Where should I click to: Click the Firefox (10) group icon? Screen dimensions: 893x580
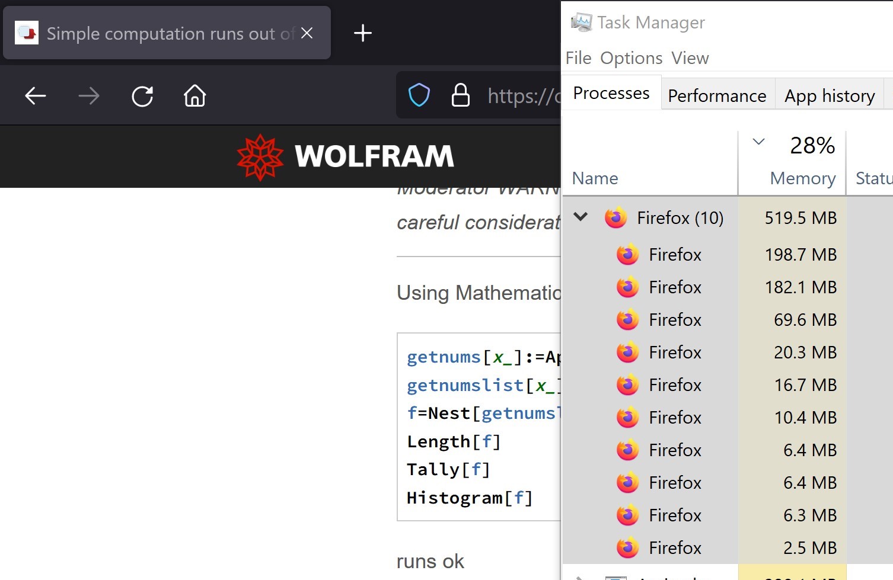(x=616, y=218)
